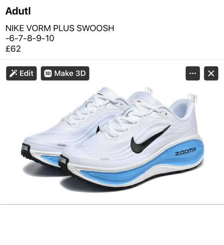Viewport: 224px width, 245px height.
Task: Click the magic wand icon on Edit
Action: (13, 73)
